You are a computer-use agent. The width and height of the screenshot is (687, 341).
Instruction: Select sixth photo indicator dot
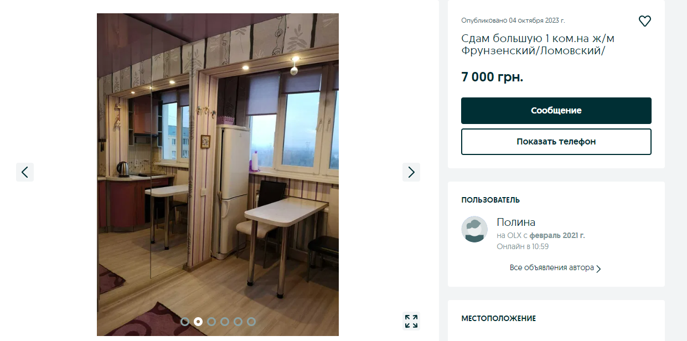[251, 321]
